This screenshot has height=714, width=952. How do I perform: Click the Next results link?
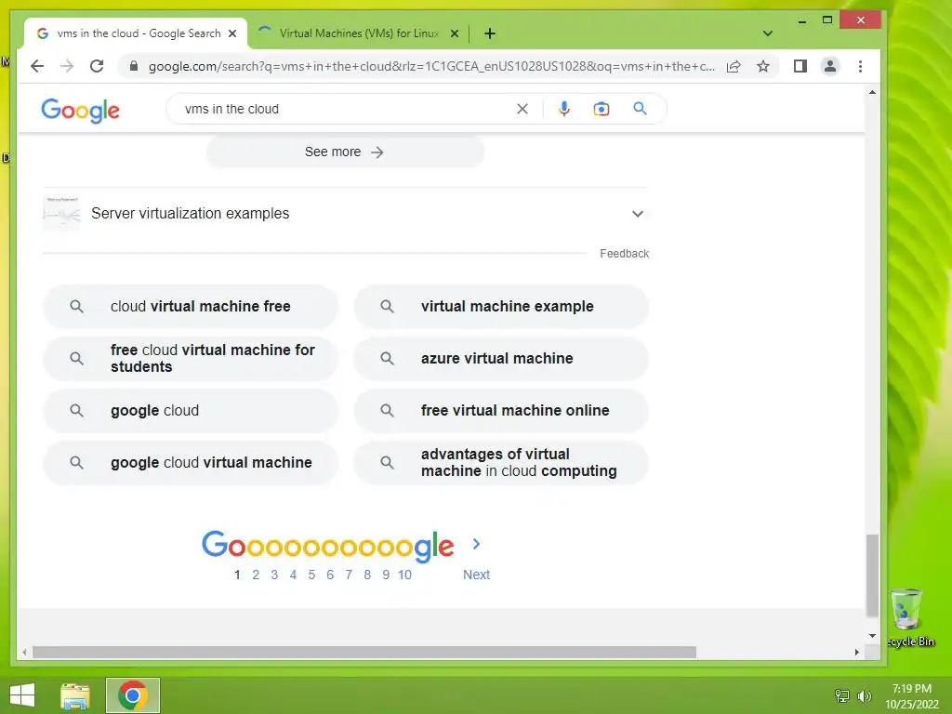[476, 575]
